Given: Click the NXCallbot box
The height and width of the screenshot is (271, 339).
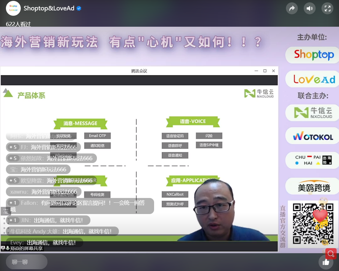Looking at the screenshot, I should pos(175,194).
